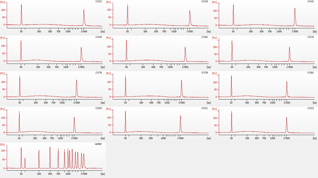Click the 17000 bp peak in sample 17211
Image resolution: width=318 pixels, height=178 pixels.
coord(180,124)
